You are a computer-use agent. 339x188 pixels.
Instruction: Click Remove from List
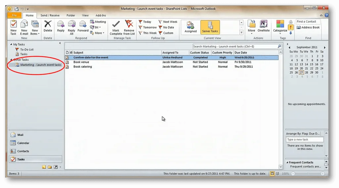point(129,28)
